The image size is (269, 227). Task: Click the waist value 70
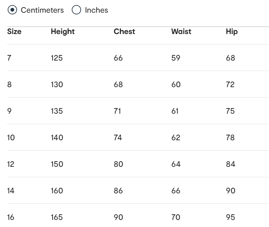click(x=176, y=217)
